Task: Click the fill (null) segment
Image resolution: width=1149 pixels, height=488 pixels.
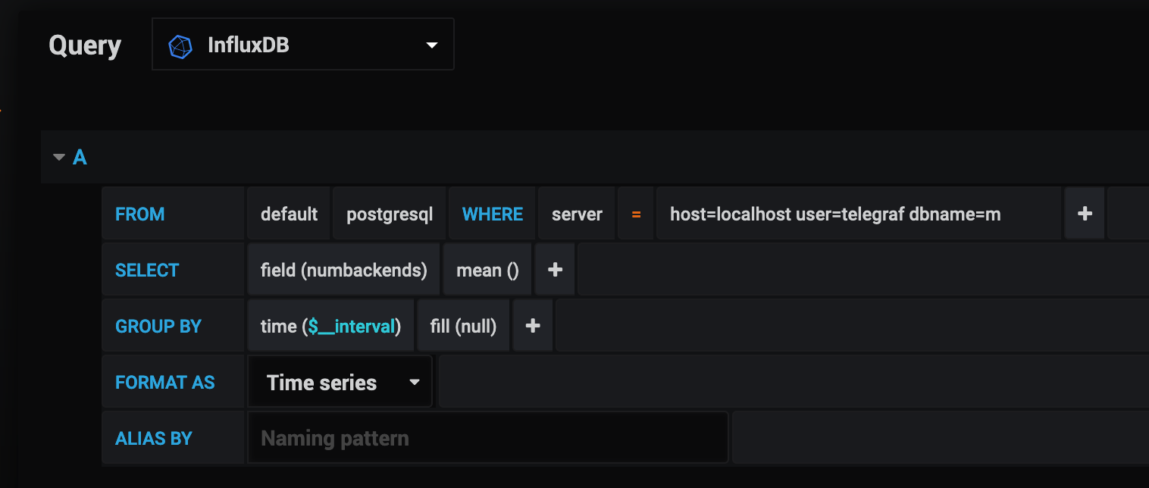Action: pos(463,326)
